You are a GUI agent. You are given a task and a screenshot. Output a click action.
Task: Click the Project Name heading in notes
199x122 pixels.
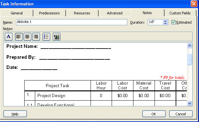(22, 46)
